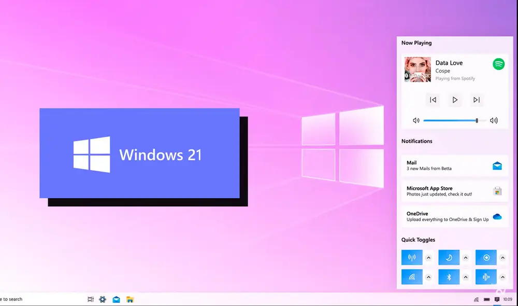518x306 pixels.
Task: Maximize volume with the right speaker icon
Action: click(494, 120)
